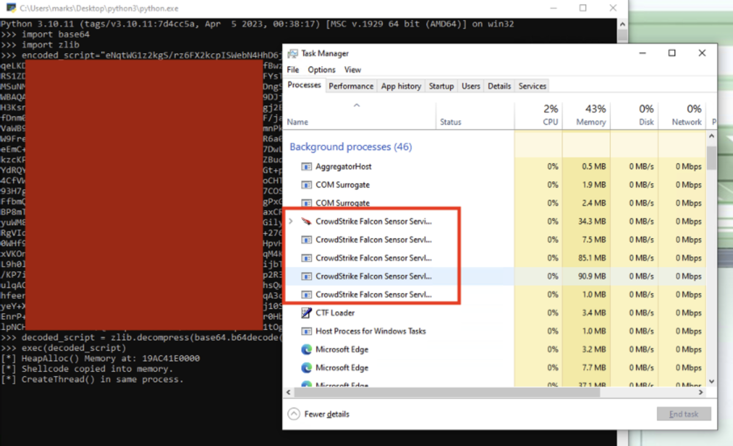Viewport: 733px width, 446px height.
Task: Click the CTF Loader process icon
Action: tap(306, 313)
